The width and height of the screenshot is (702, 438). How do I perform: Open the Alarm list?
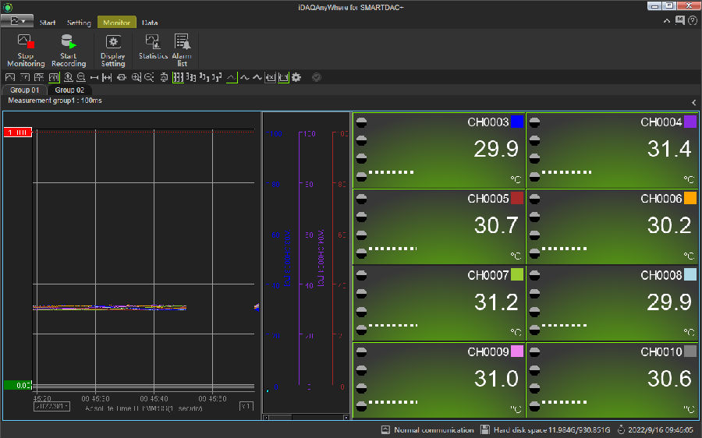[182, 51]
